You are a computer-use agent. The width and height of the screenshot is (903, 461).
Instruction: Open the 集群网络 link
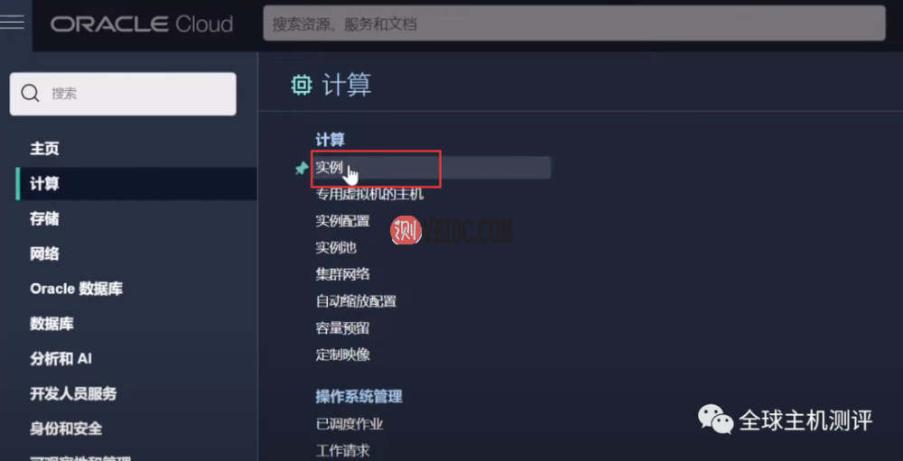click(342, 274)
